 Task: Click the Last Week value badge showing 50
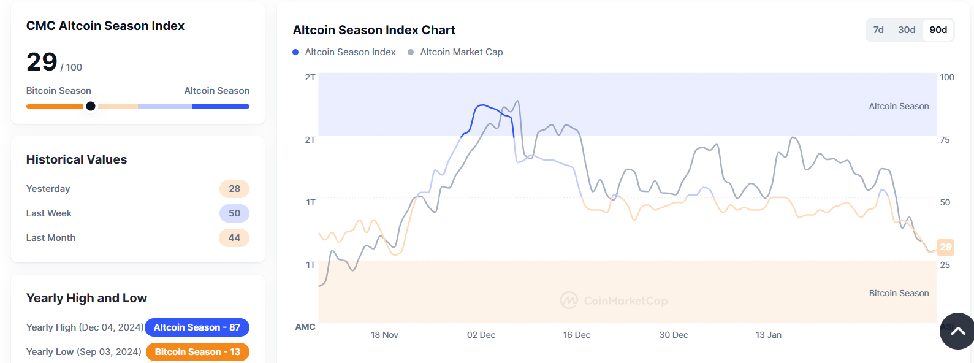tap(234, 213)
